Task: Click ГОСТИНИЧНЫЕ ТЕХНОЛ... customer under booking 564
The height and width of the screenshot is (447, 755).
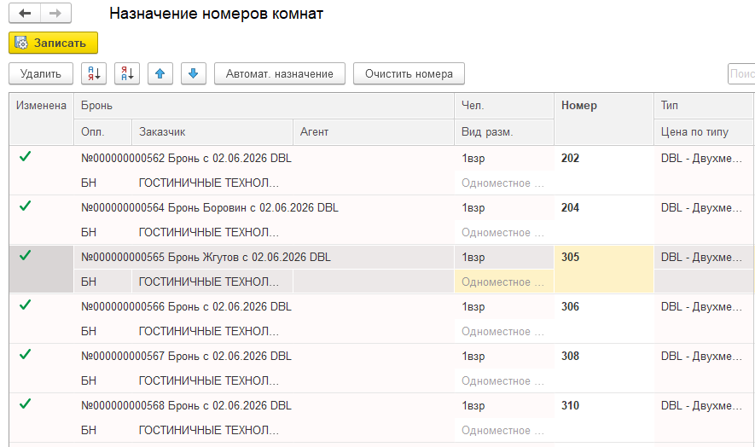Action: [x=209, y=233]
